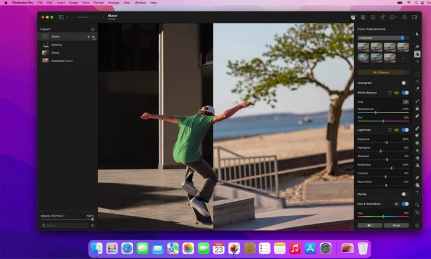Click the ML Enhance button
431x259 pixels.
[381, 72]
